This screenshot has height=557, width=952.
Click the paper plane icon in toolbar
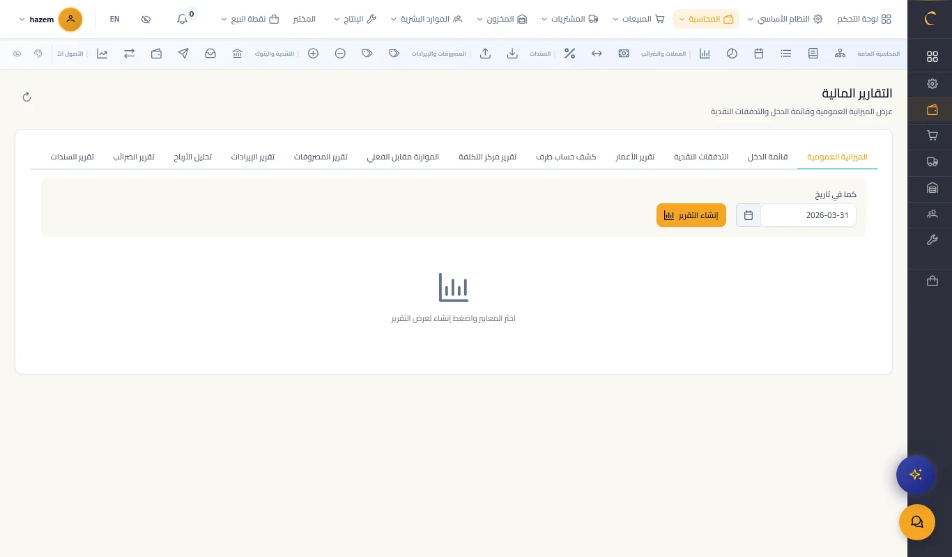click(183, 53)
